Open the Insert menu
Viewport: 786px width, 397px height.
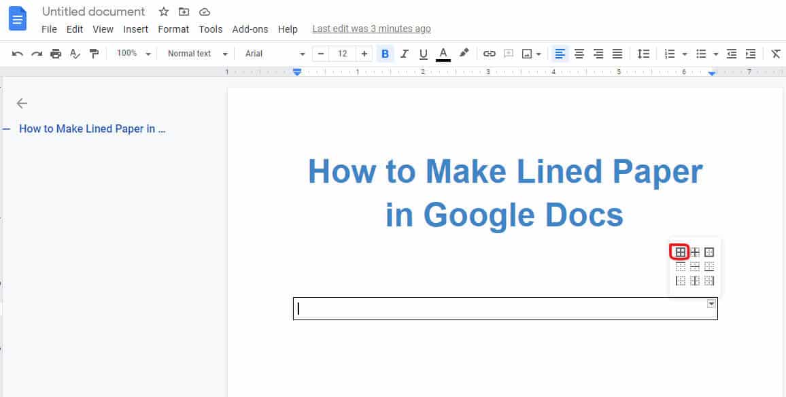[x=136, y=29]
